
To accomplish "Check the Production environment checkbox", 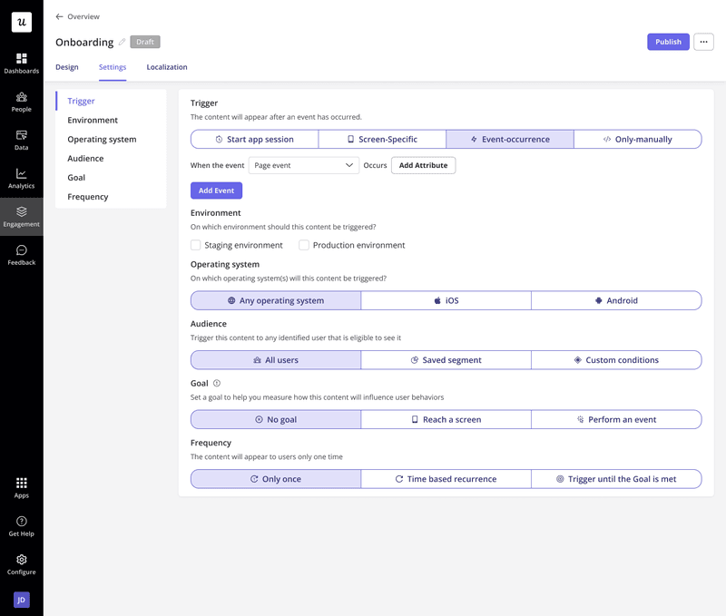I will coord(304,245).
